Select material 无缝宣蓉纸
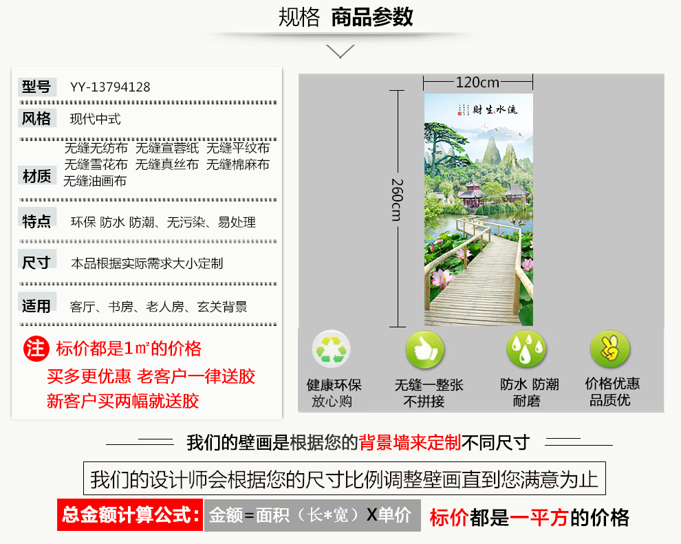The image size is (681, 544). click(167, 148)
